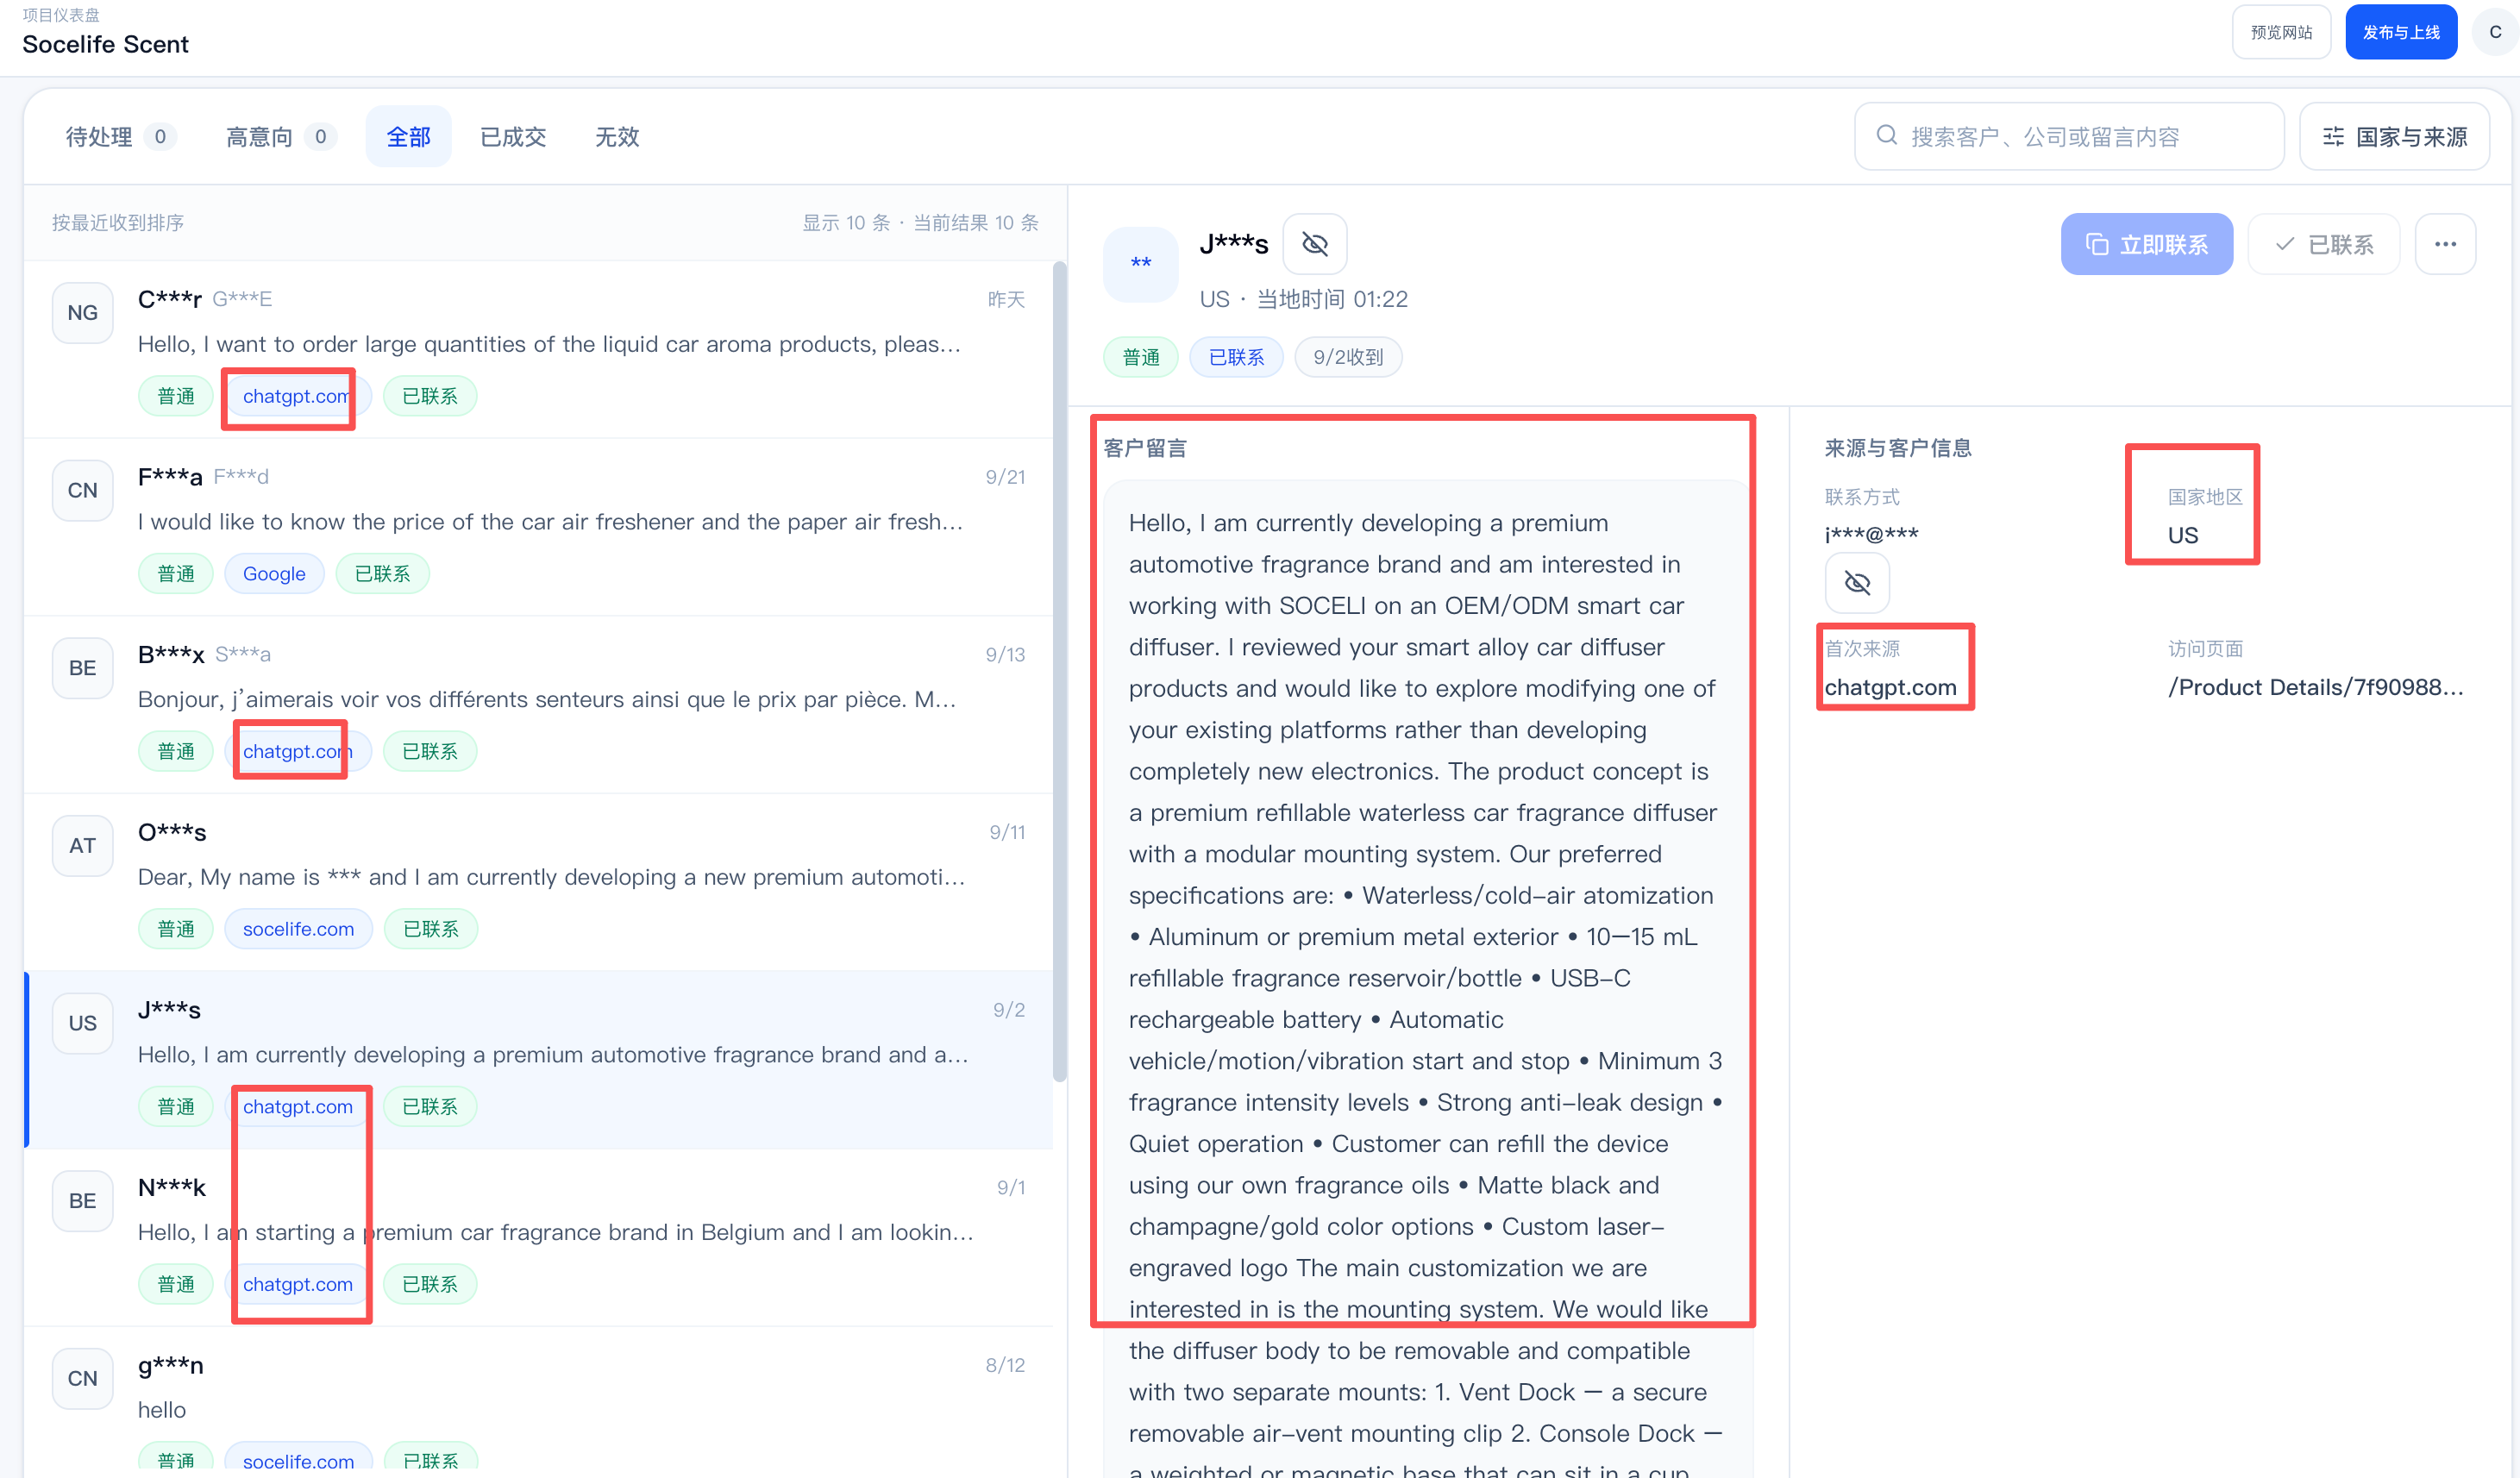
Task: Open the g***n hello lead
Action: click(x=538, y=1402)
